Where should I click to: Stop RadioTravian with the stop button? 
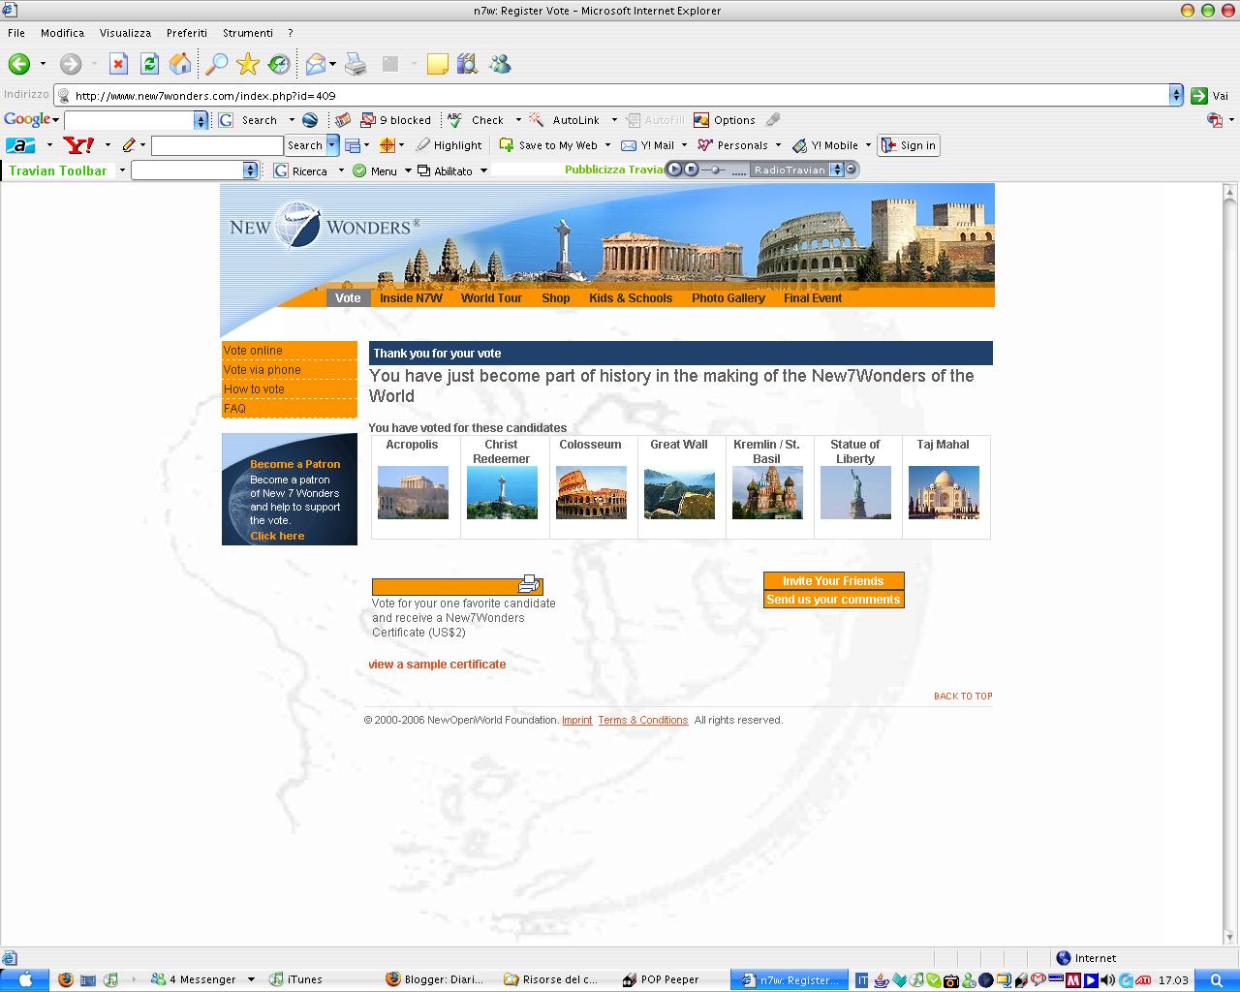click(x=692, y=170)
